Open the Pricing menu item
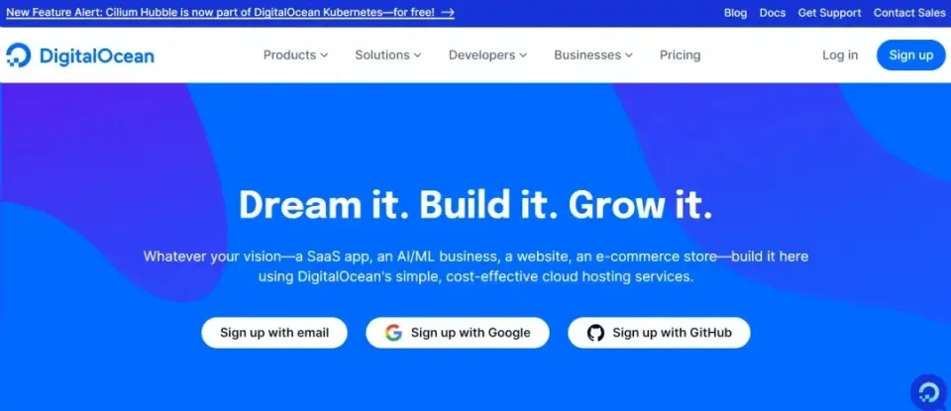The image size is (951, 411). click(680, 55)
